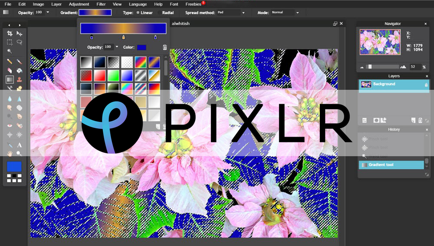Select the Crop tool

(x=10, y=33)
